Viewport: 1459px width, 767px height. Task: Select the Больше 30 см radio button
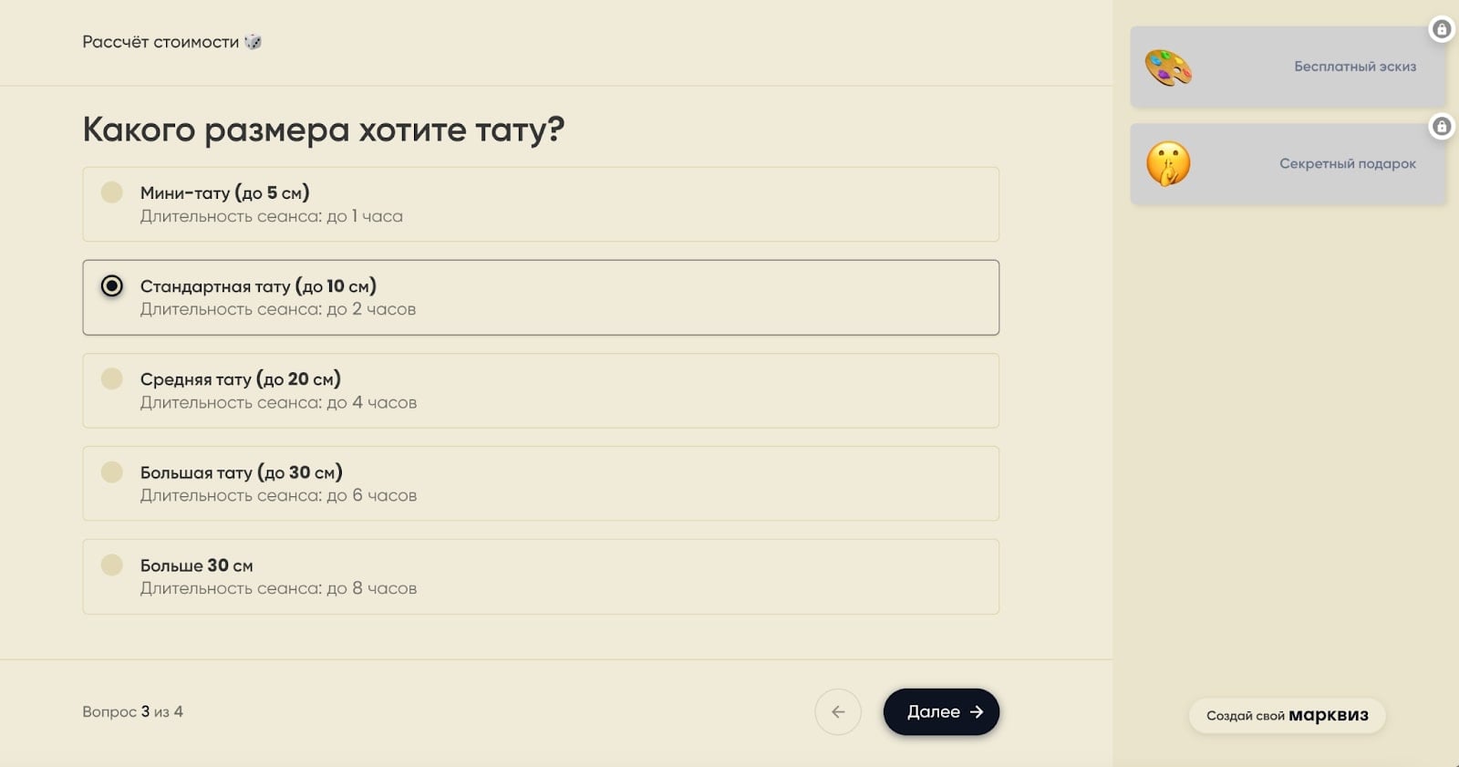pyautogui.click(x=111, y=565)
